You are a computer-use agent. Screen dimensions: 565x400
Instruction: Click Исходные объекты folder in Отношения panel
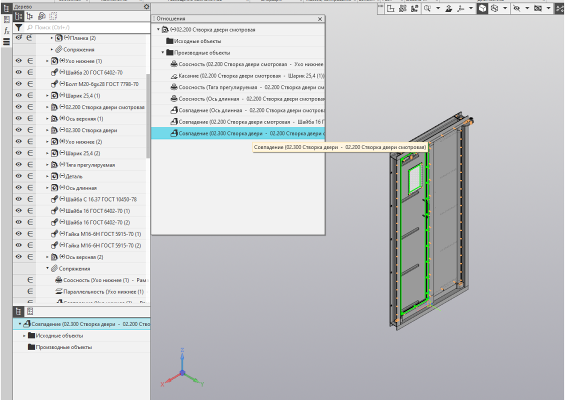coord(197,41)
